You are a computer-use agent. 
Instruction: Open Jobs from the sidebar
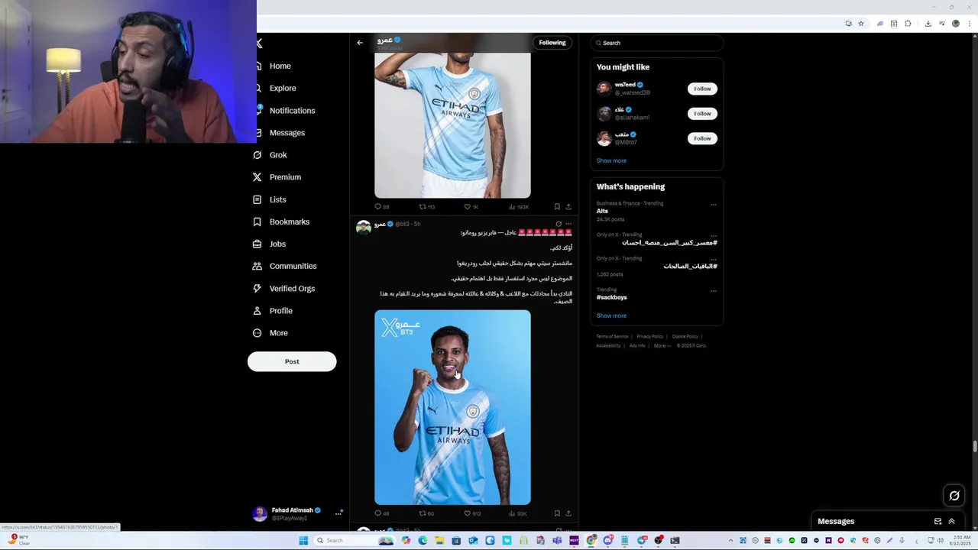(270, 244)
